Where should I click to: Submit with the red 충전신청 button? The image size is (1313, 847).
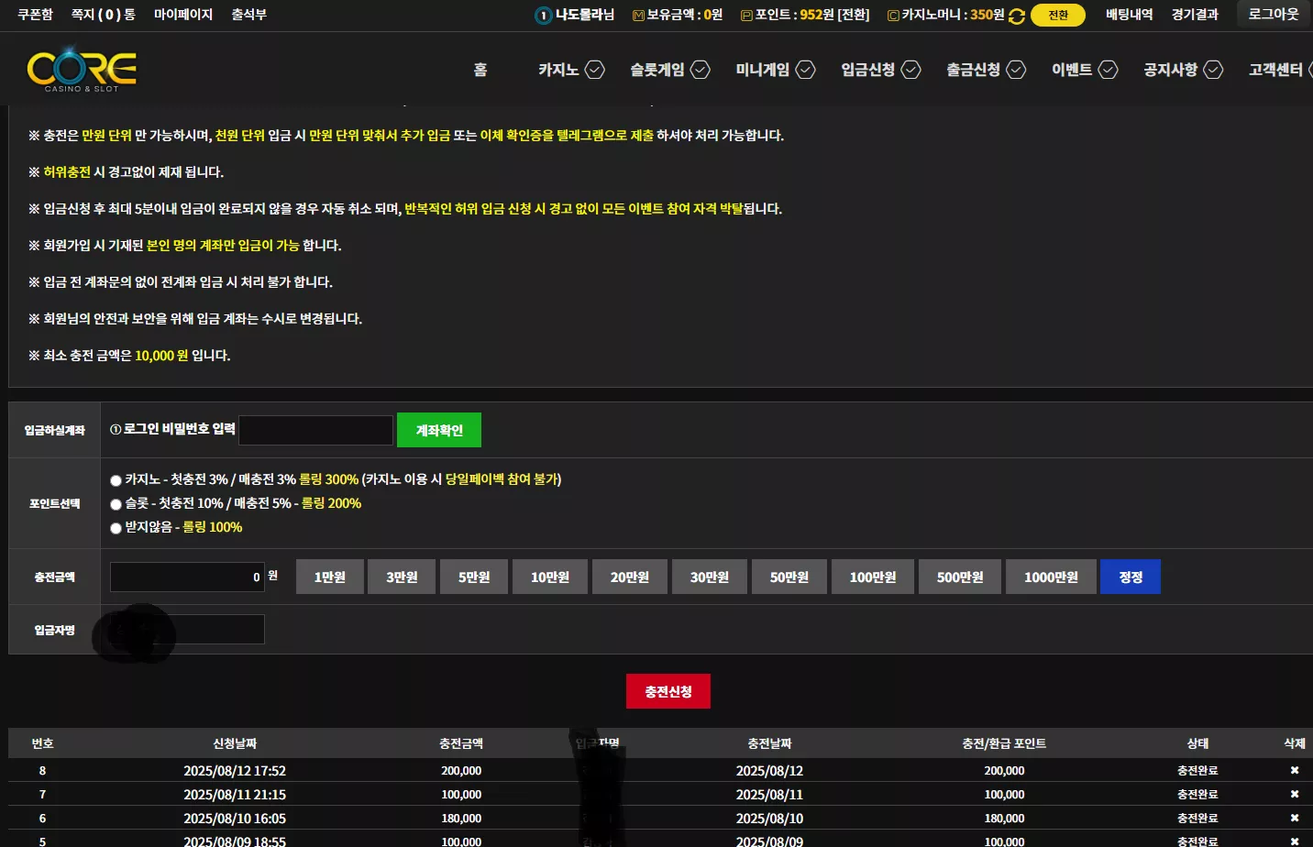(x=668, y=691)
